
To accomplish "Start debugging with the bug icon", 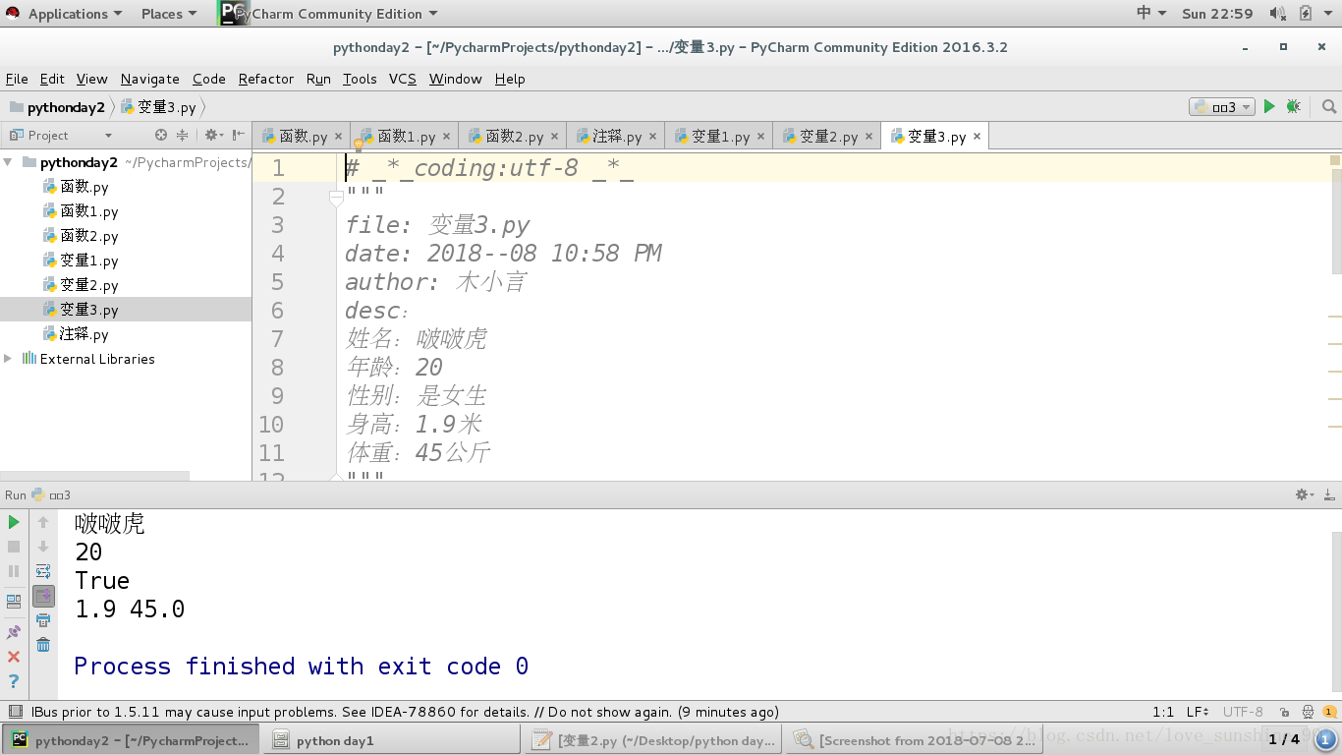I will tap(1294, 106).
